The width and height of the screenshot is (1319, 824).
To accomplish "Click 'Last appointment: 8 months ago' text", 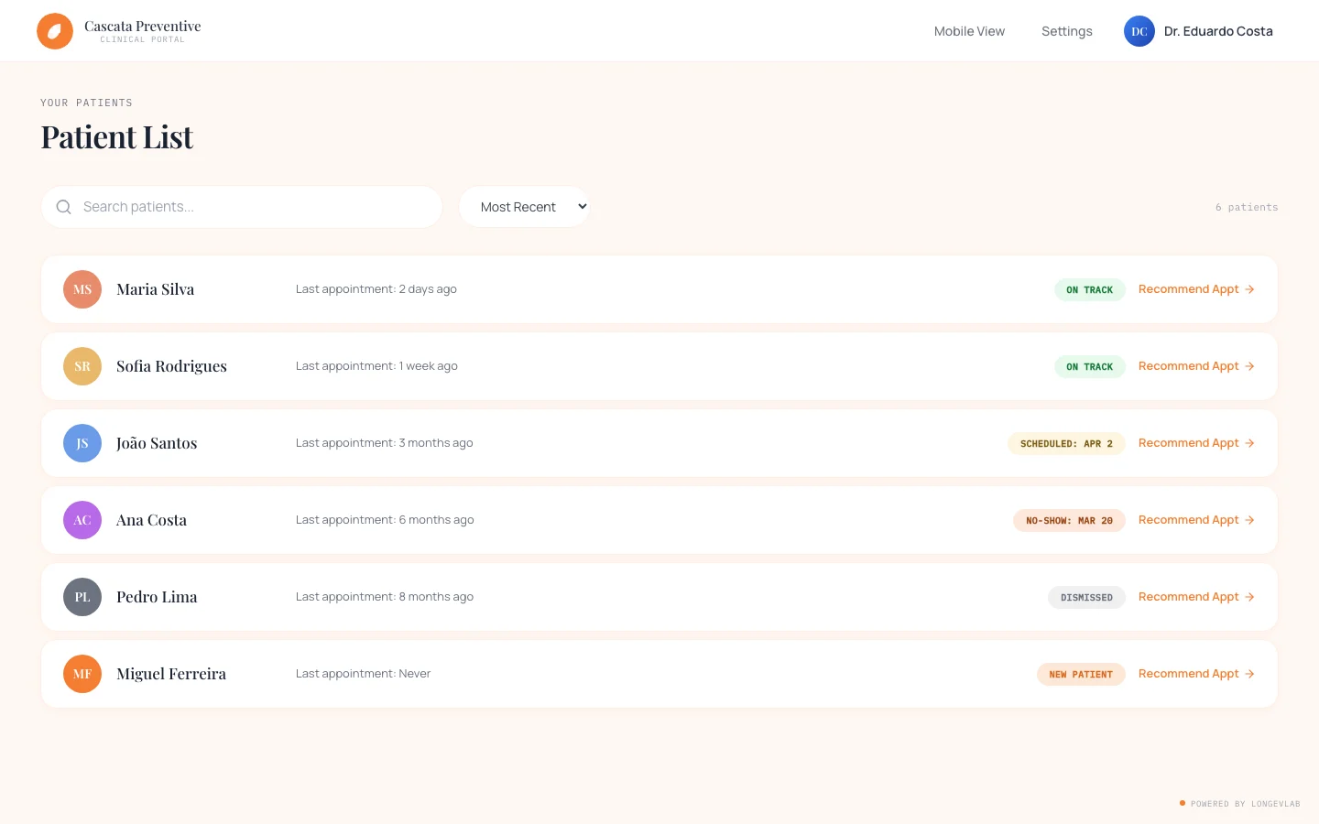I will tap(385, 597).
